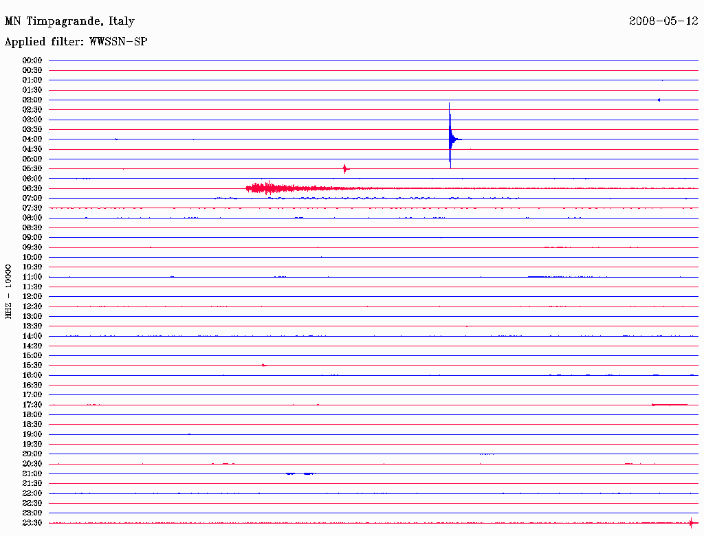Click the long red wave train on the 06:30 trace
Image resolution: width=704 pixels, height=536 pixels.
[314, 188]
